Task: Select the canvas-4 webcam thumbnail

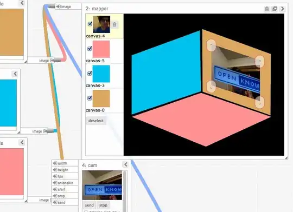Action: (101, 24)
